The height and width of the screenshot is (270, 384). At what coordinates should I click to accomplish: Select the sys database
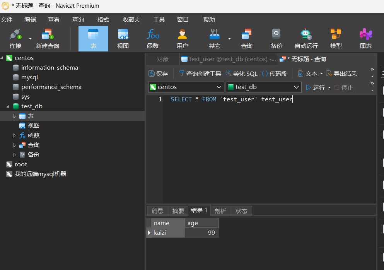(26, 97)
